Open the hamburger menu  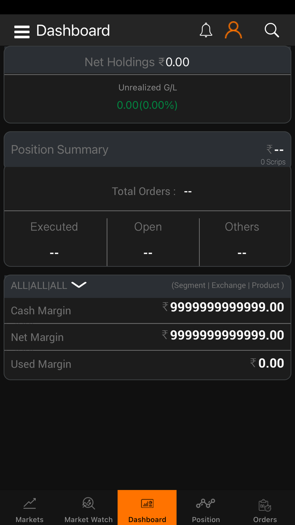[22, 31]
